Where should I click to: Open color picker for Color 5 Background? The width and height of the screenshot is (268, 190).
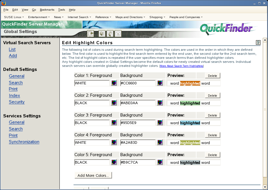(x=160, y=162)
